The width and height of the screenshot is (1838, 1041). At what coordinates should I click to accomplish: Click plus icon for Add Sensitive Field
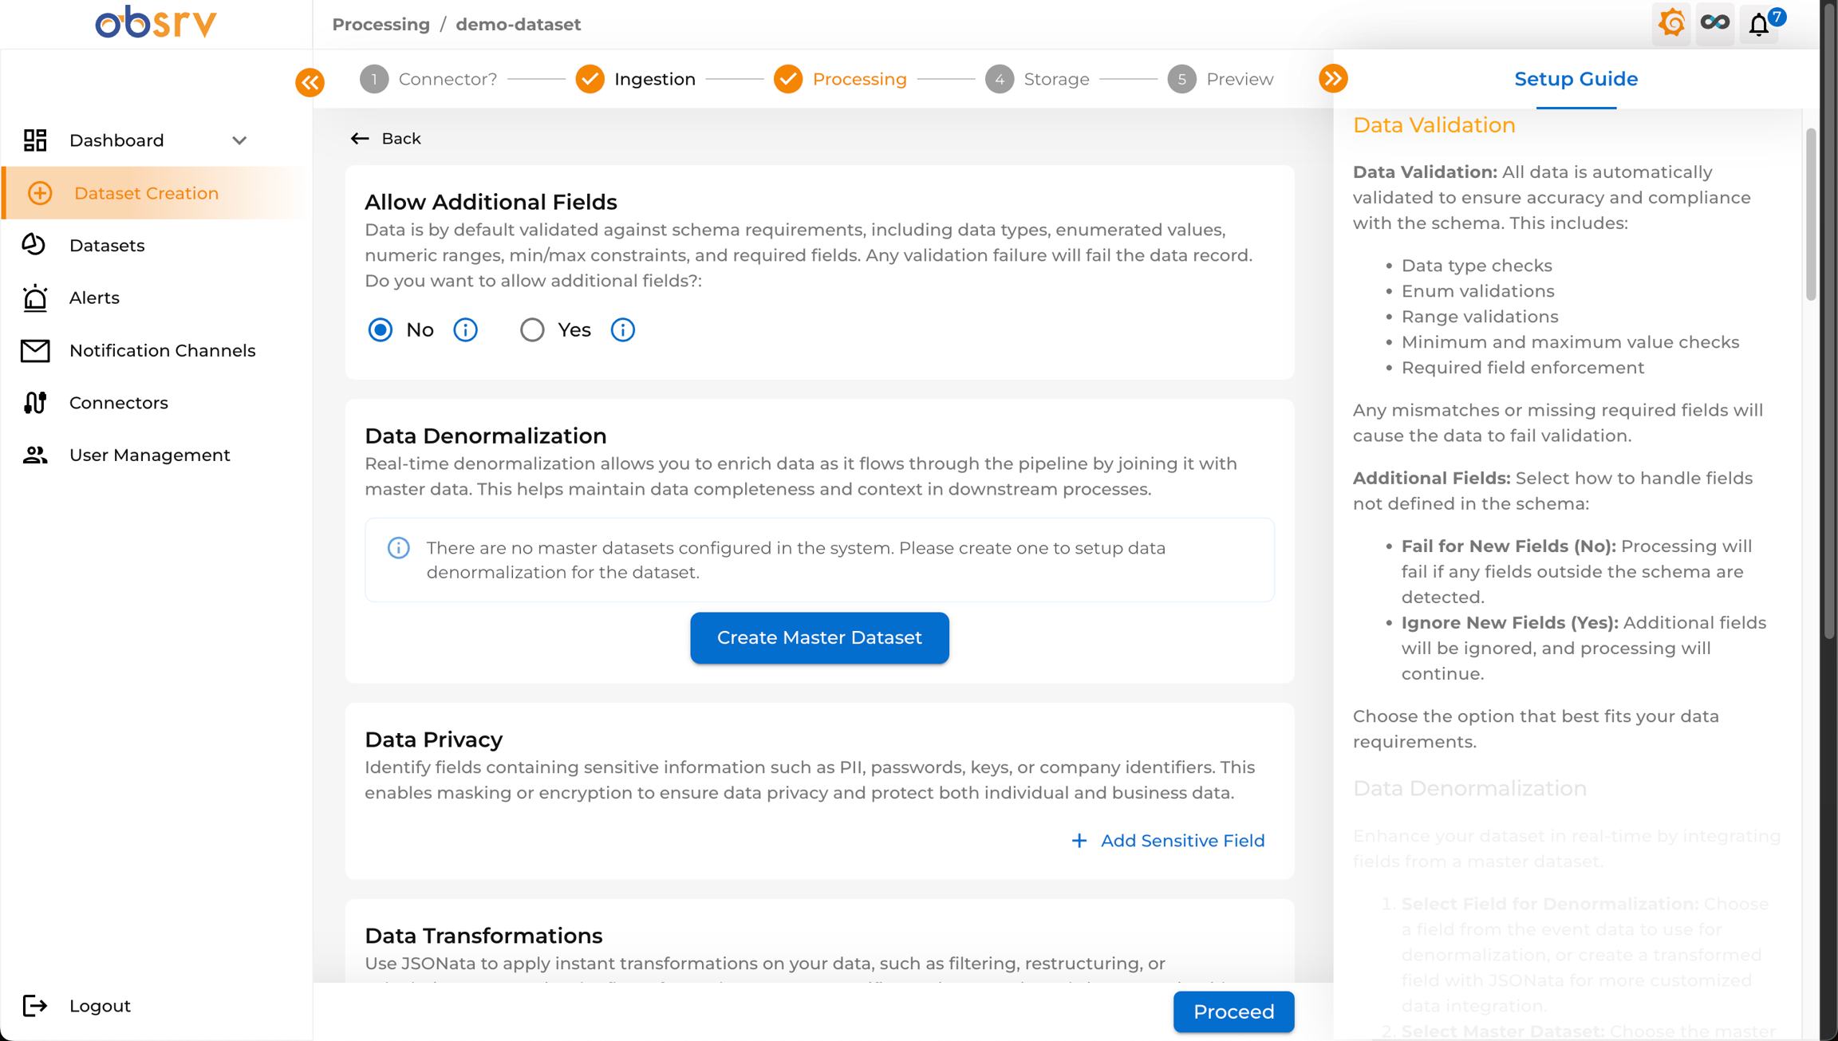coord(1079,841)
